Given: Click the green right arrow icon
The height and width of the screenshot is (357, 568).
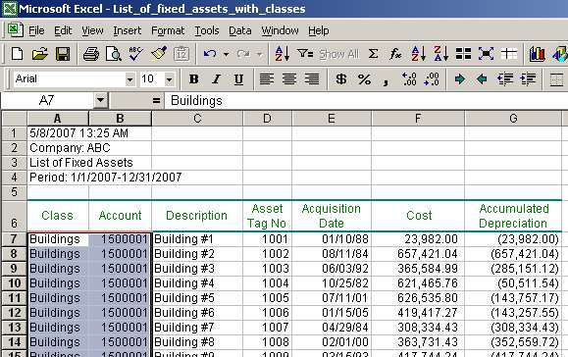Looking at the screenshot, I should [x=460, y=78].
